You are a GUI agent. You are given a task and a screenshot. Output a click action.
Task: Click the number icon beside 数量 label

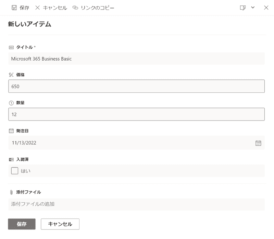[11, 102]
